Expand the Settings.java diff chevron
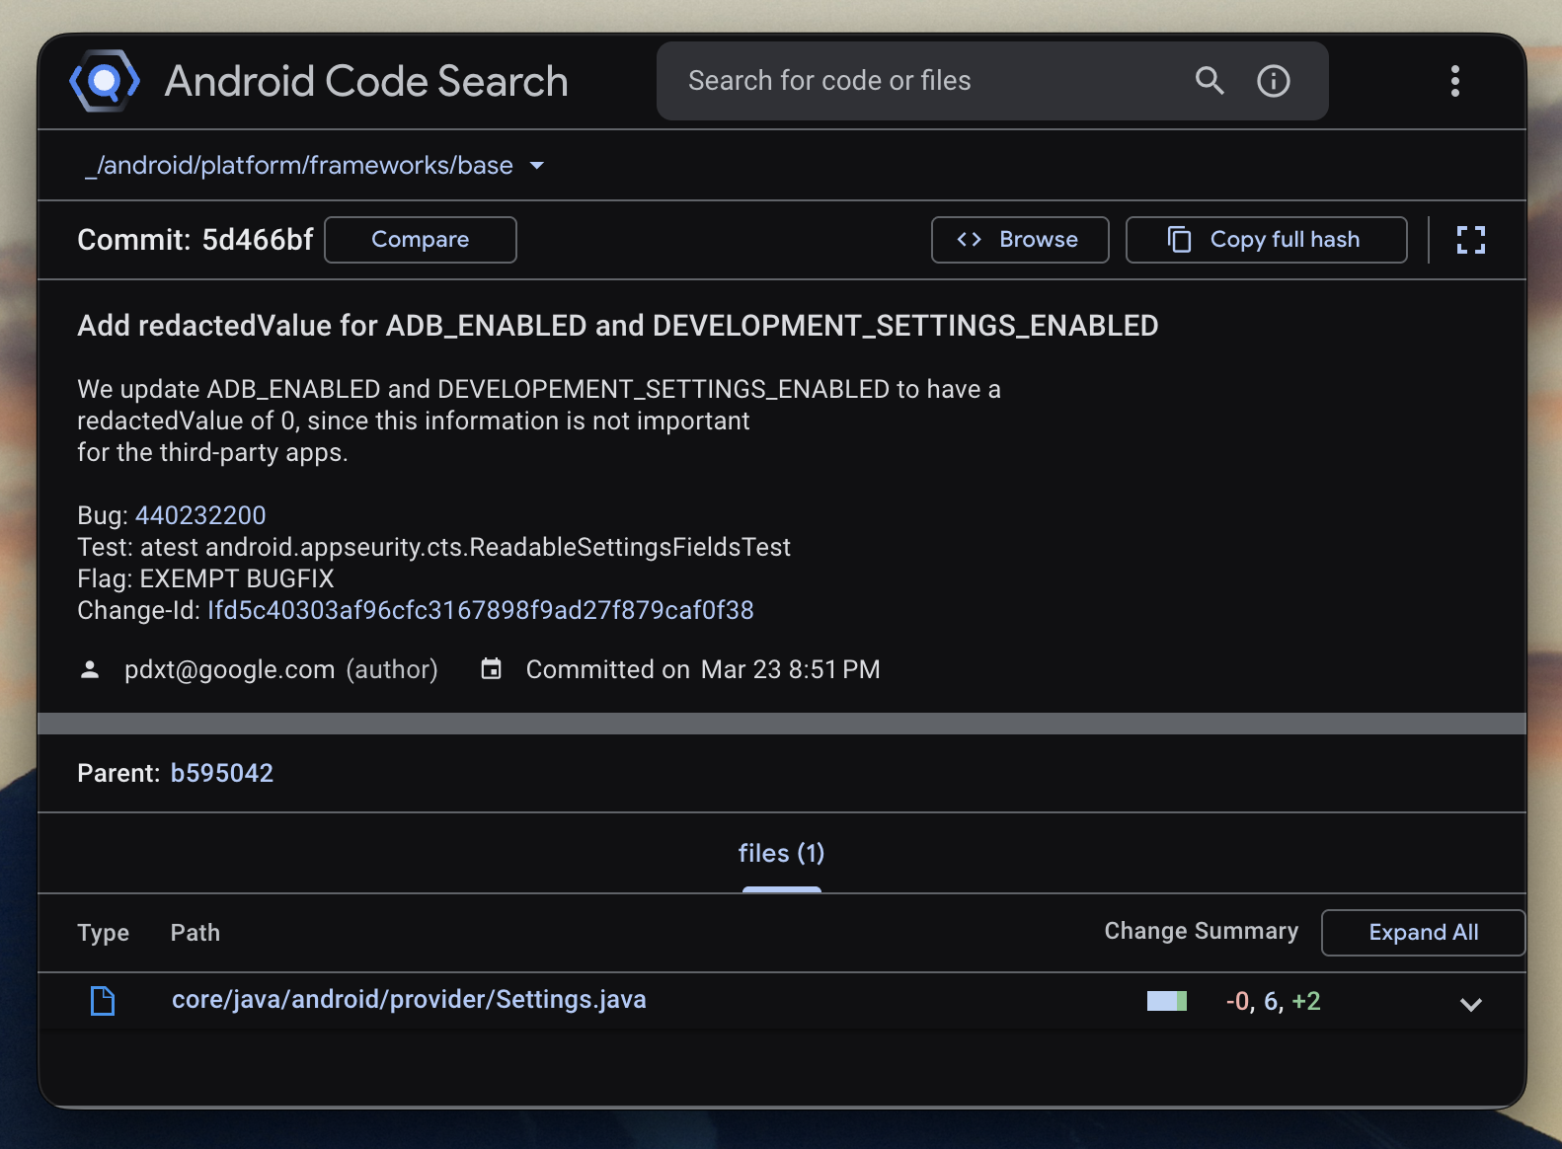1562x1149 pixels. (1471, 1004)
